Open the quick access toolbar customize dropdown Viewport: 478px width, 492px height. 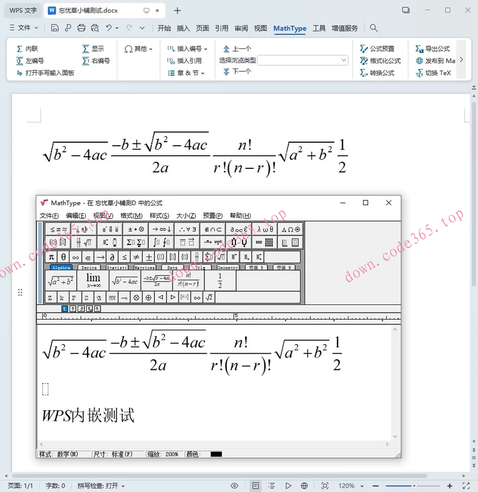pyautogui.click(x=142, y=28)
